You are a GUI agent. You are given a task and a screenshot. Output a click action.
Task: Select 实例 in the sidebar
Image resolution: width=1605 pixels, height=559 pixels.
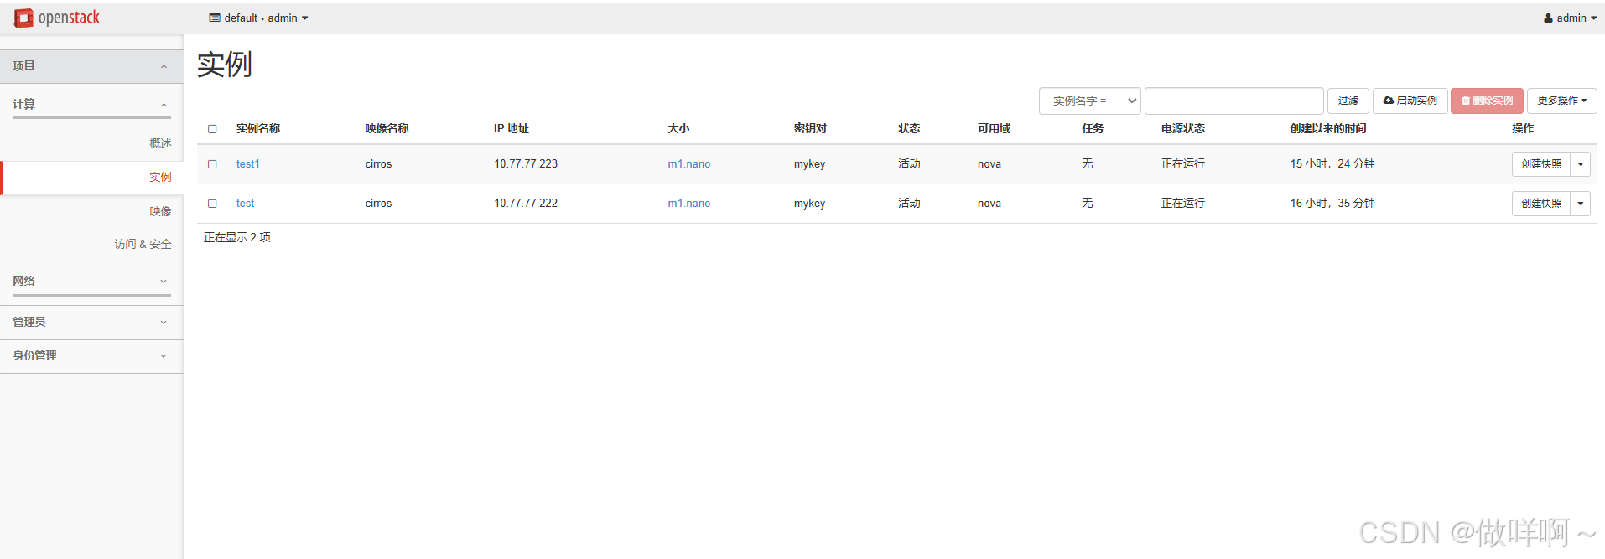pyautogui.click(x=160, y=178)
